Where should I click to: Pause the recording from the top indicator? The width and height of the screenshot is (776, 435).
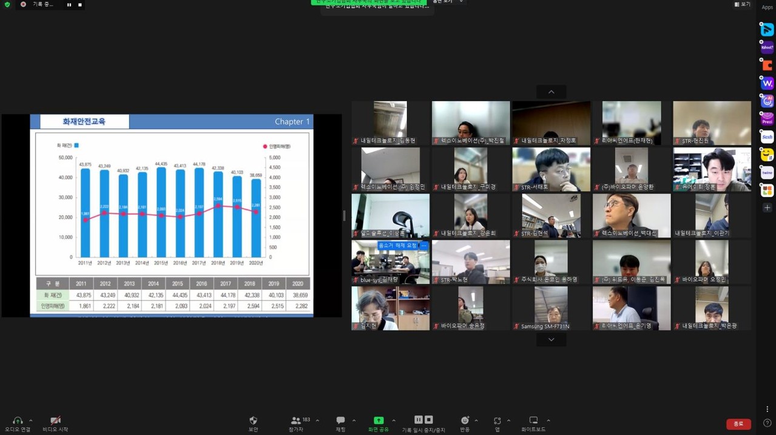click(69, 5)
